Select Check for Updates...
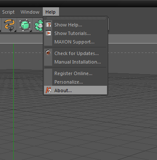157x160 pixels. coord(76,53)
